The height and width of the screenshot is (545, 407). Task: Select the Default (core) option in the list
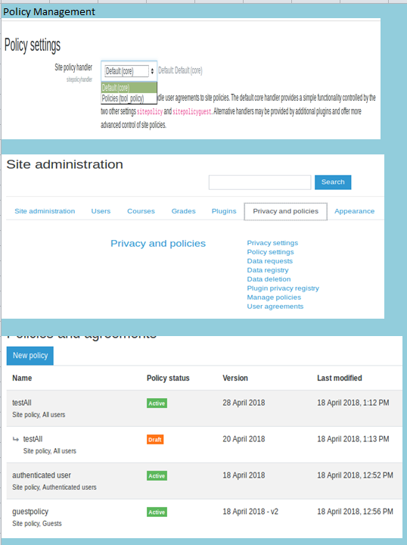point(129,88)
